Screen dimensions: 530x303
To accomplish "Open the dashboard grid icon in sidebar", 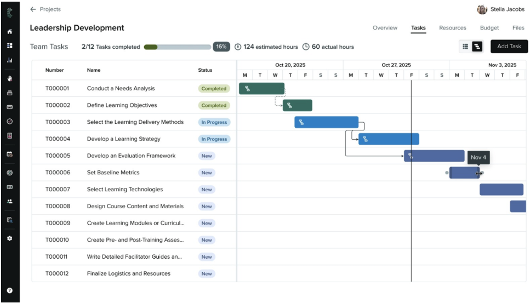I will [x=9, y=46].
